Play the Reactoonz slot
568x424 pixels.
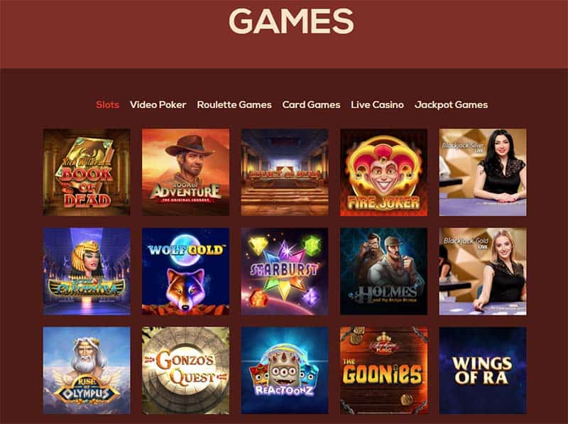pos(285,370)
